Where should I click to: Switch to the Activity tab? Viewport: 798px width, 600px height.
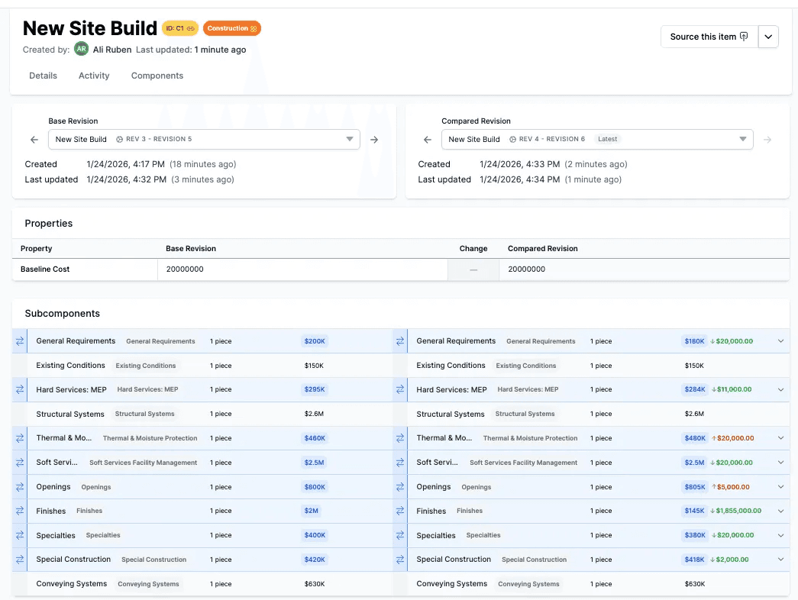click(94, 76)
